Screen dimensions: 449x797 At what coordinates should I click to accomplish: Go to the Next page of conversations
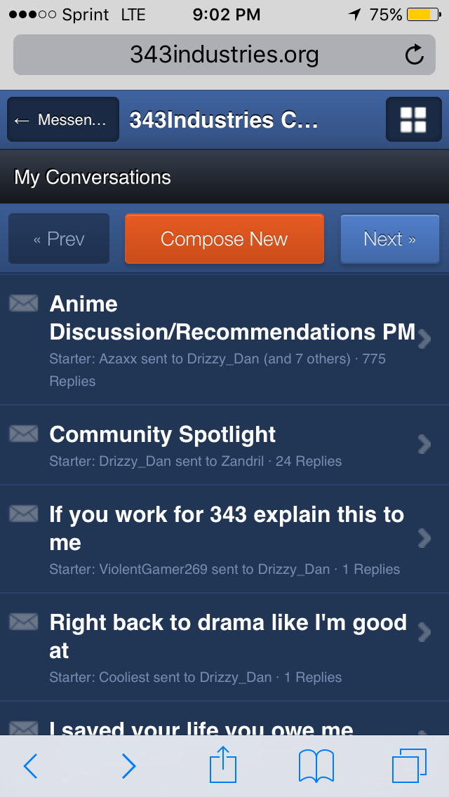pyautogui.click(x=389, y=239)
